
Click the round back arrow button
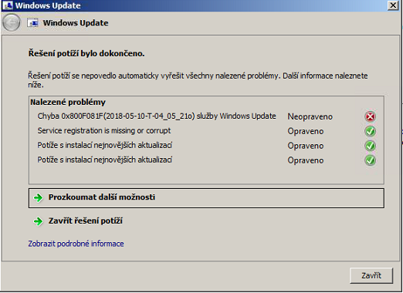tap(12, 22)
